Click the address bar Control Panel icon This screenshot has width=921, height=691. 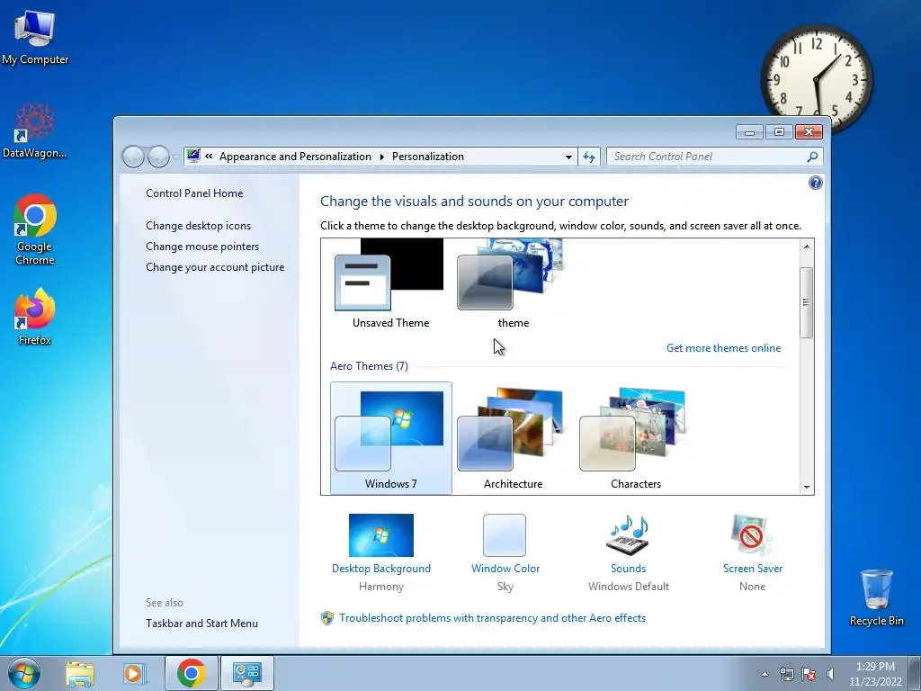tap(193, 157)
